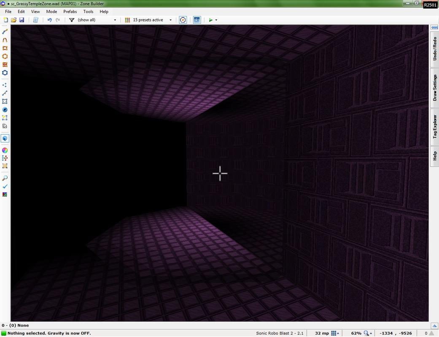This screenshot has width=439, height=337.
Task: Select the Draw Grid tool
Action: pyautogui.click(x=5, y=64)
